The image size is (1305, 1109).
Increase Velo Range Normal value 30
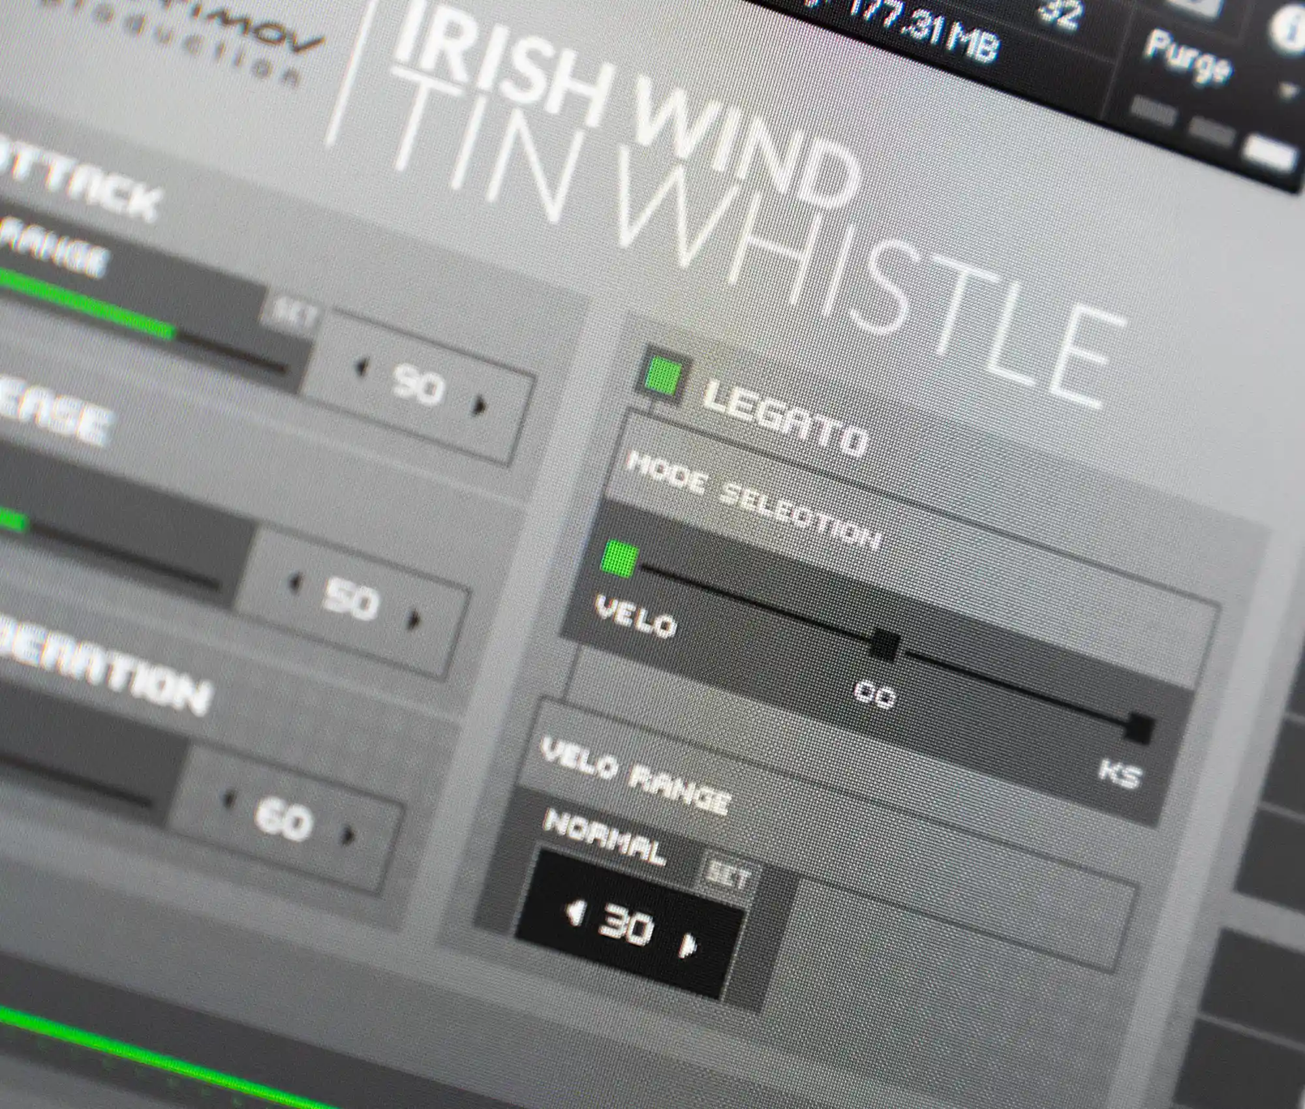click(688, 945)
